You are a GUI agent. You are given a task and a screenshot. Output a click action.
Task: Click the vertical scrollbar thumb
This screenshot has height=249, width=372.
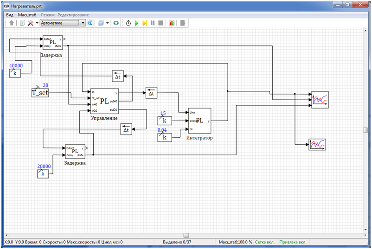coord(366,130)
